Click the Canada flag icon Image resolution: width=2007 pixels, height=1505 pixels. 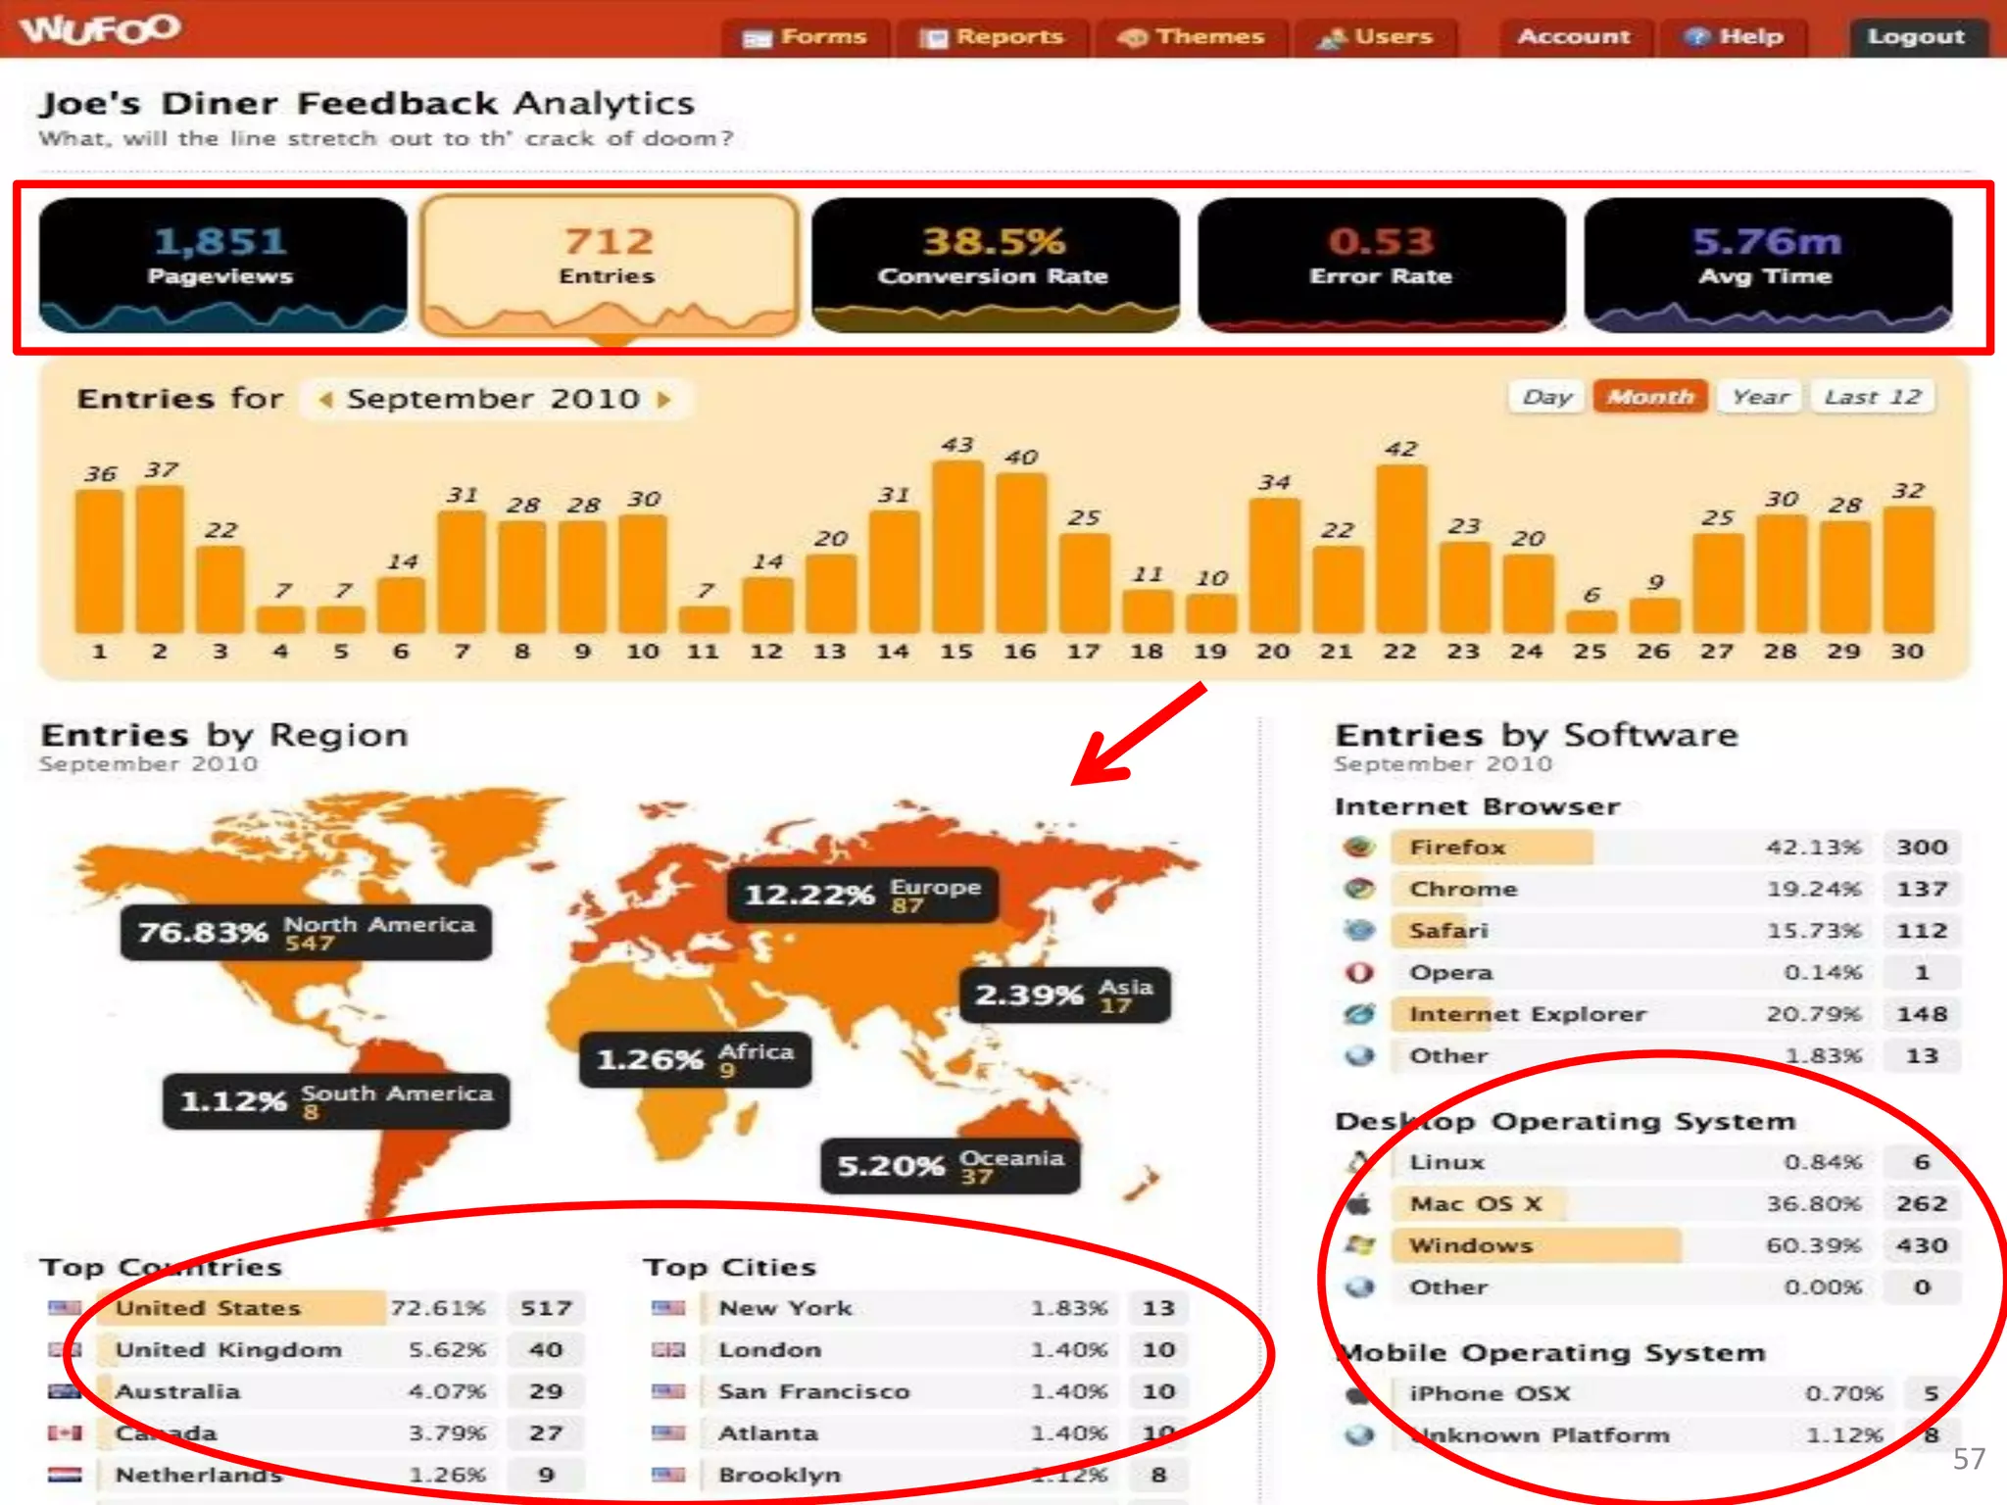(65, 1432)
